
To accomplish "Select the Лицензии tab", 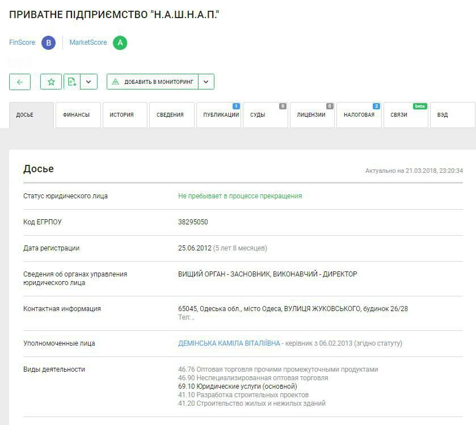I will tap(311, 115).
